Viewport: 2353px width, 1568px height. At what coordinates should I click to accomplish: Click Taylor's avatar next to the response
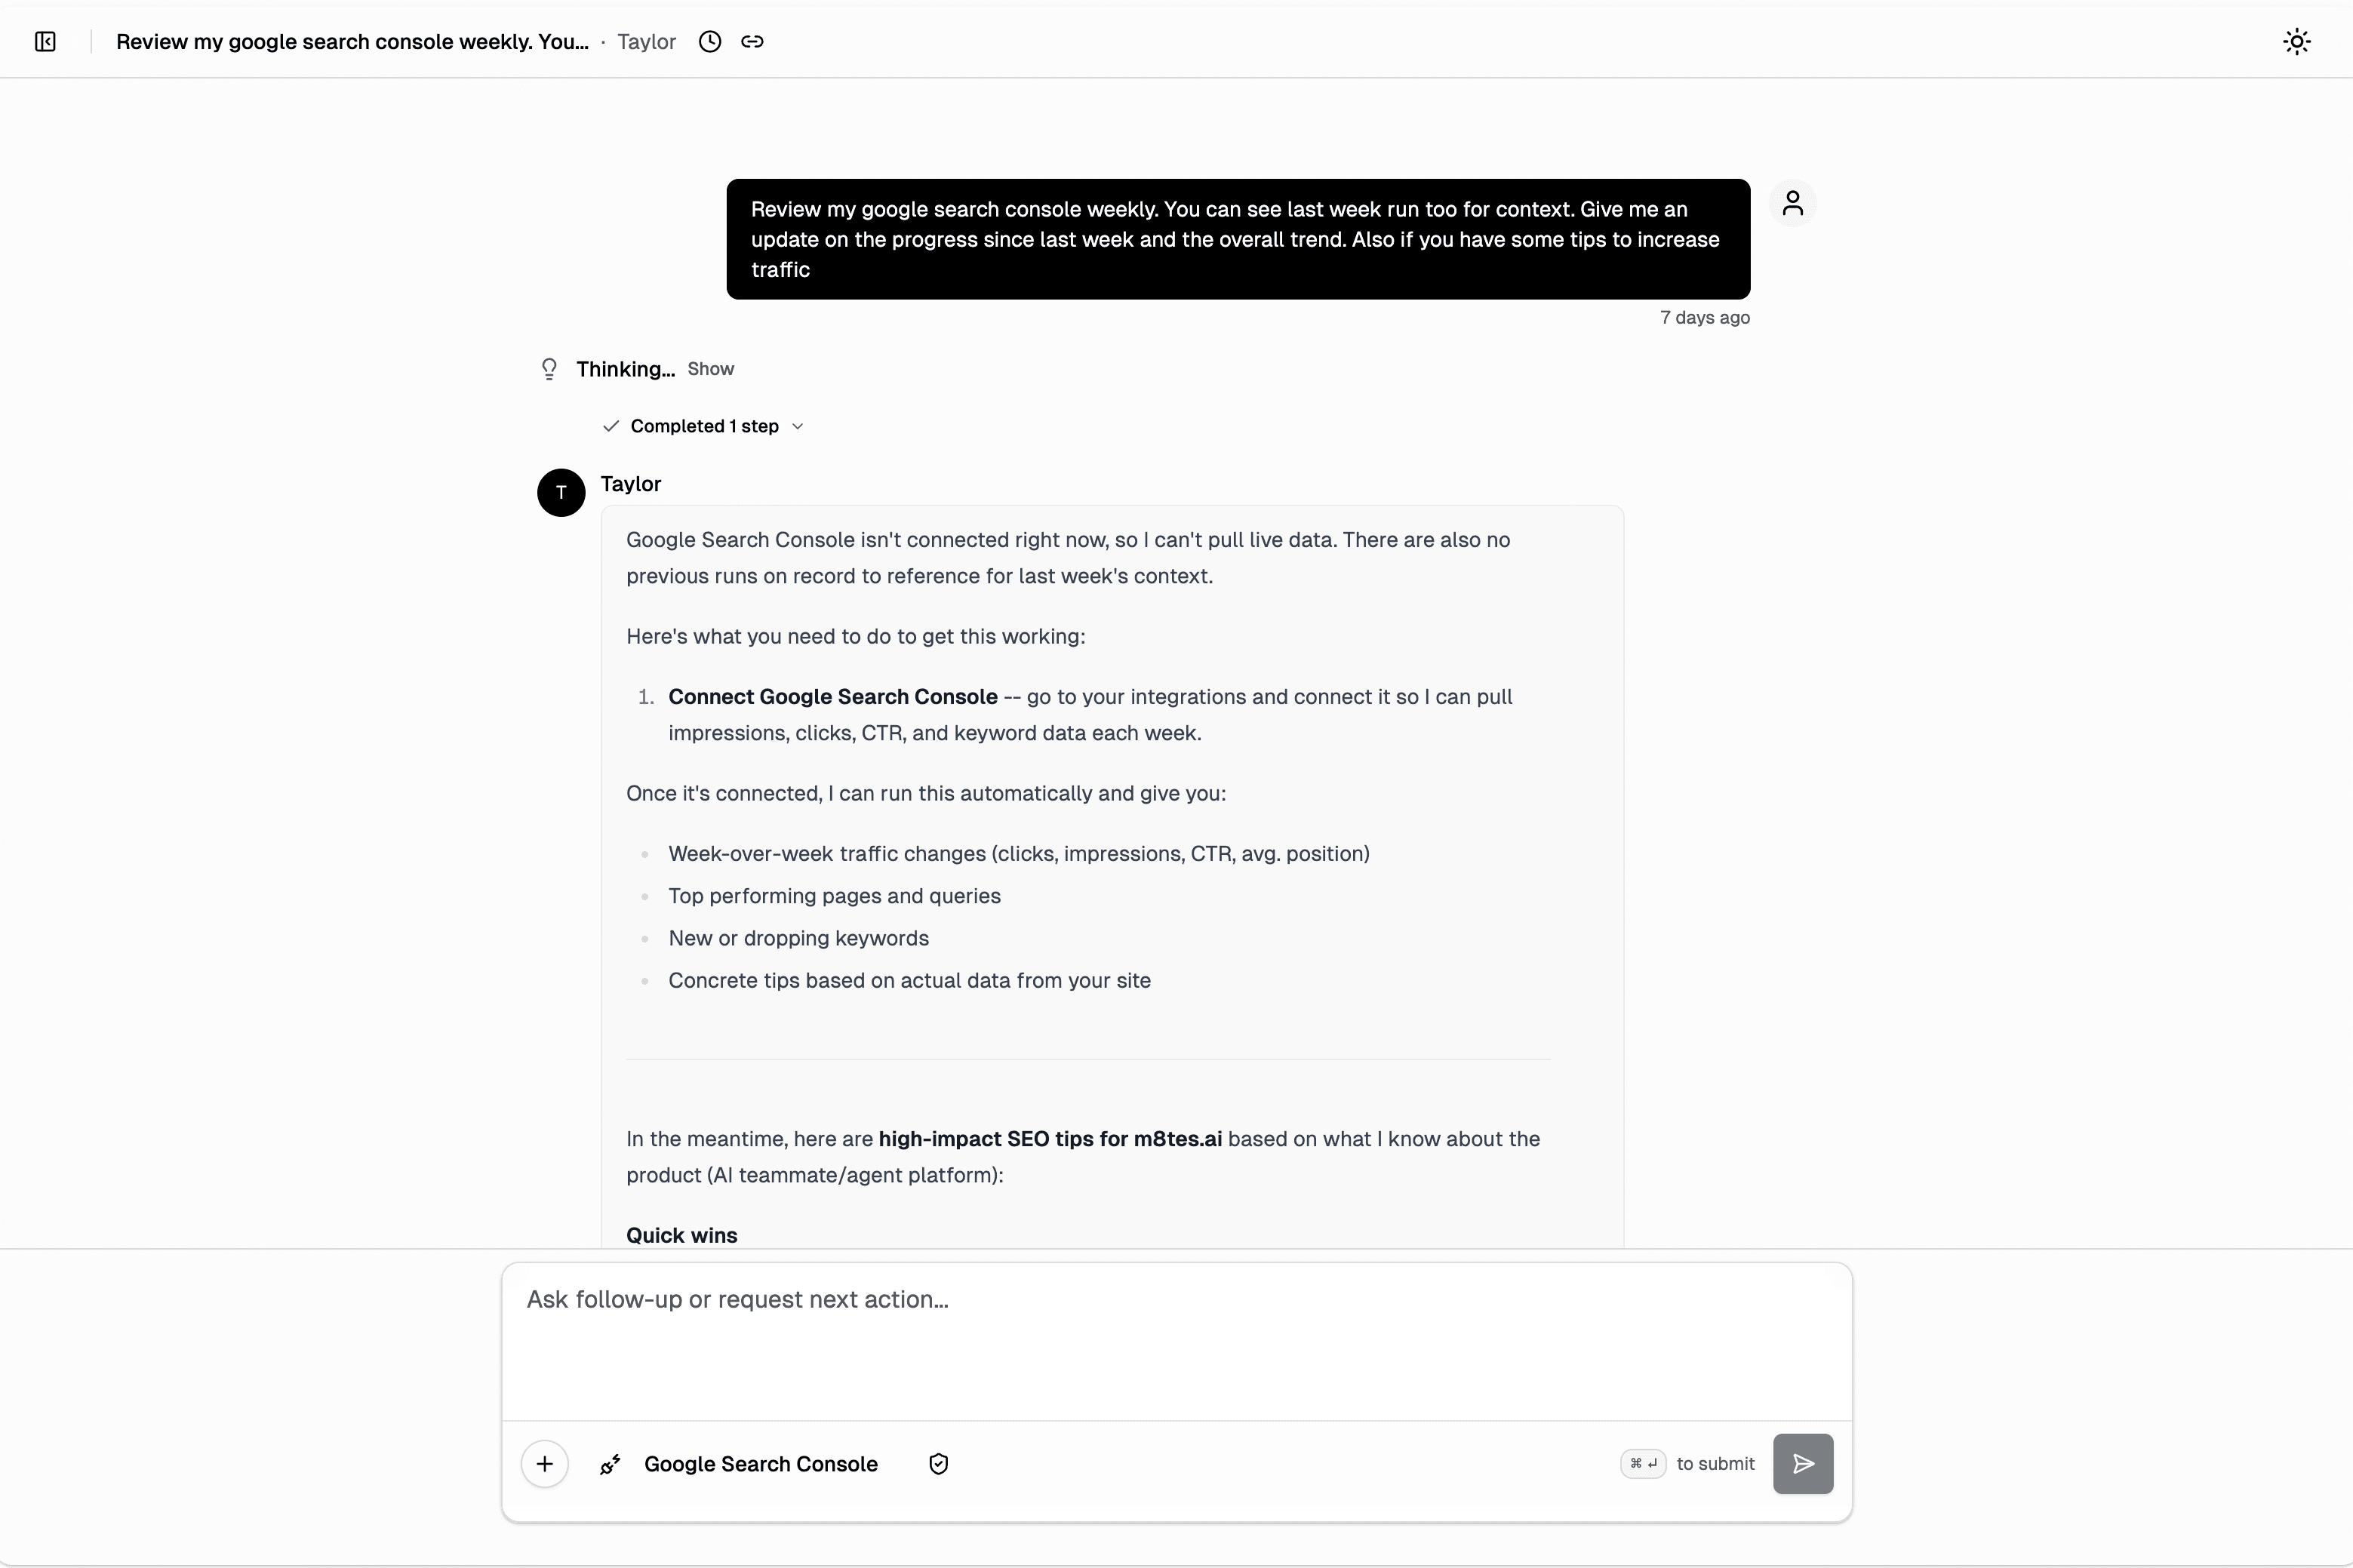(x=561, y=492)
